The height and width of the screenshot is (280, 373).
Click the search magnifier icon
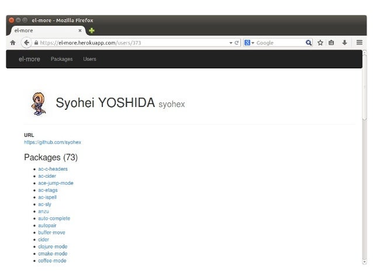pyautogui.click(x=309, y=43)
